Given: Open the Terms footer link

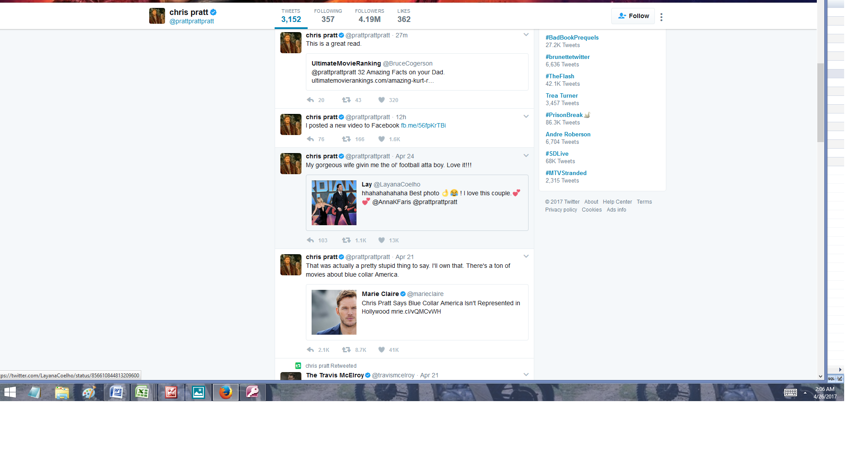Looking at the screenshot, I should click(x=644, y=202).
